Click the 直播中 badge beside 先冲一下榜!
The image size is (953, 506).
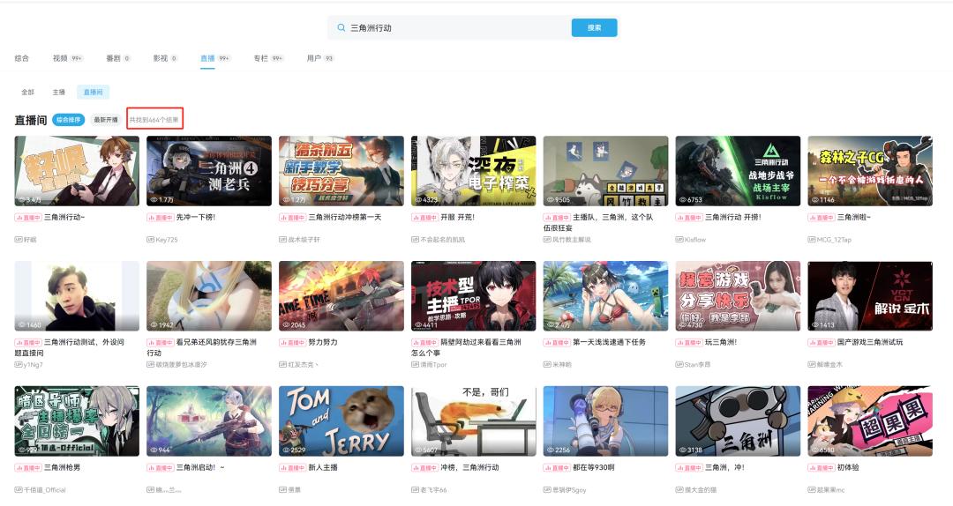pos(160,217)
